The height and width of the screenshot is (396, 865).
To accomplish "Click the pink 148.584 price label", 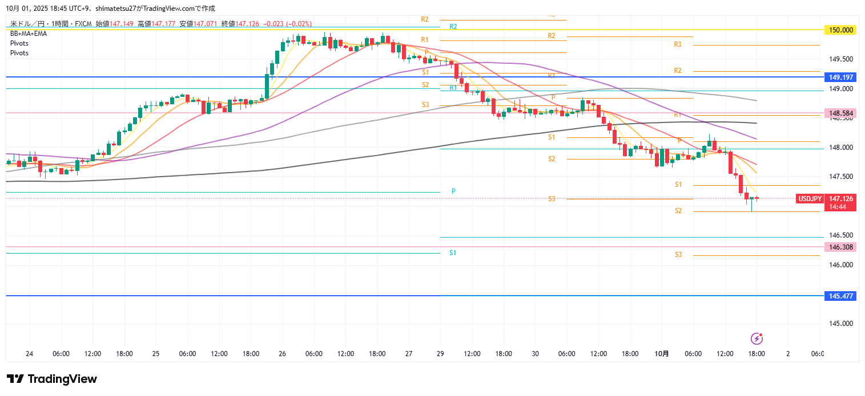I will [840, 114].
